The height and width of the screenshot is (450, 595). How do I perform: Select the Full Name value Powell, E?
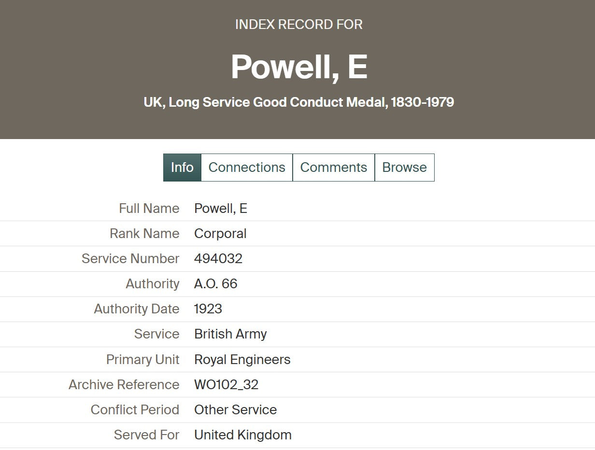(x=220, y=209)
